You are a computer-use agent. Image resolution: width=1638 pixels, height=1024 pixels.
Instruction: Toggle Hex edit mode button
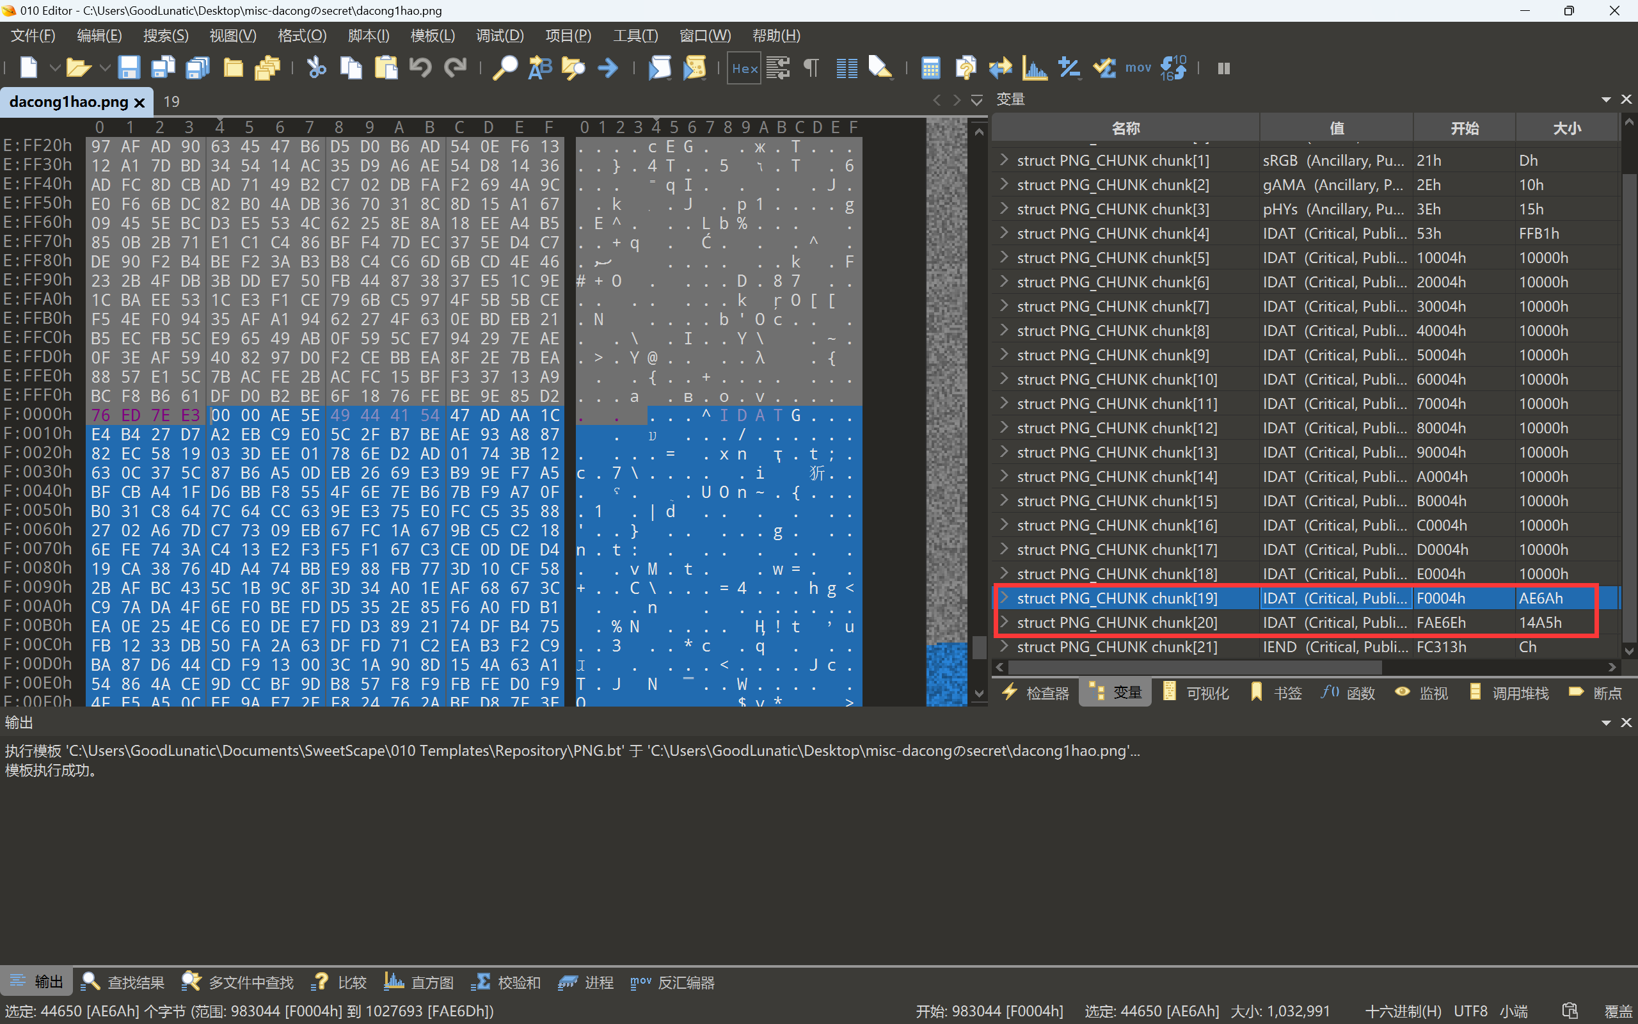(x=745, y=68)
